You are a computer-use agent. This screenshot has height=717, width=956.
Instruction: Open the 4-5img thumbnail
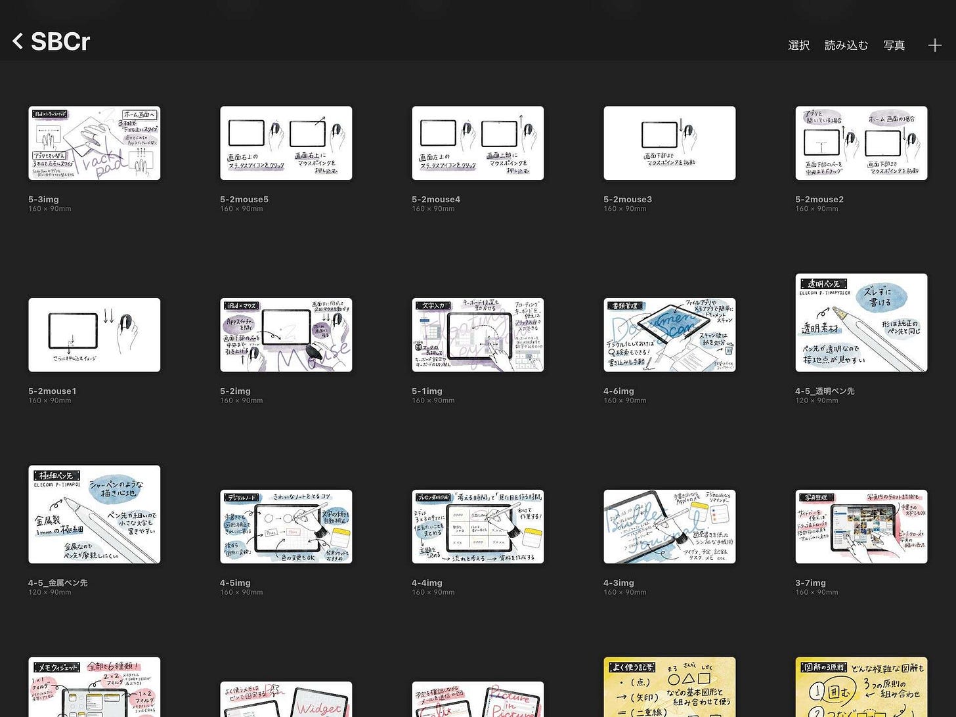(x=286, y=527)
